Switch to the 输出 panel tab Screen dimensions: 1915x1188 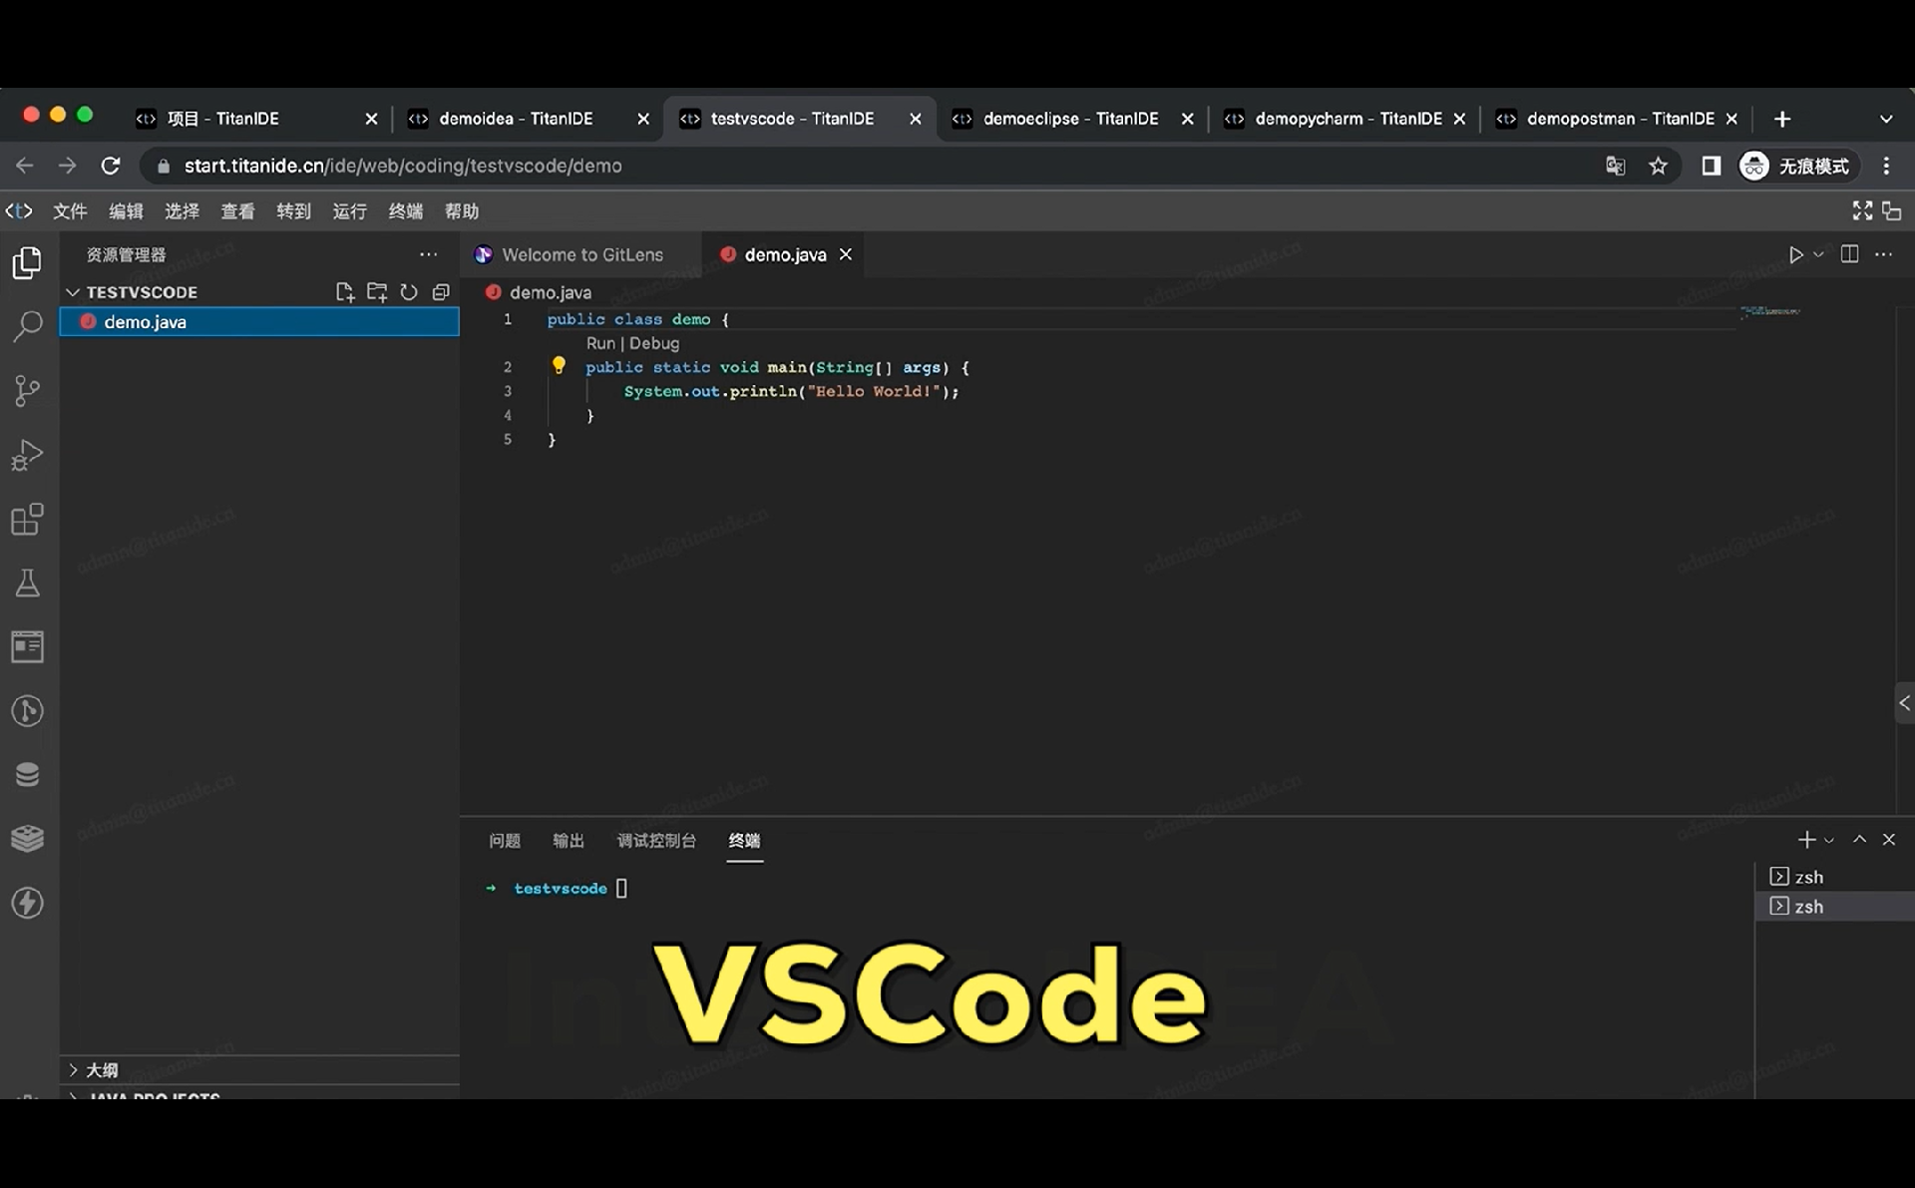click(568, 841)
